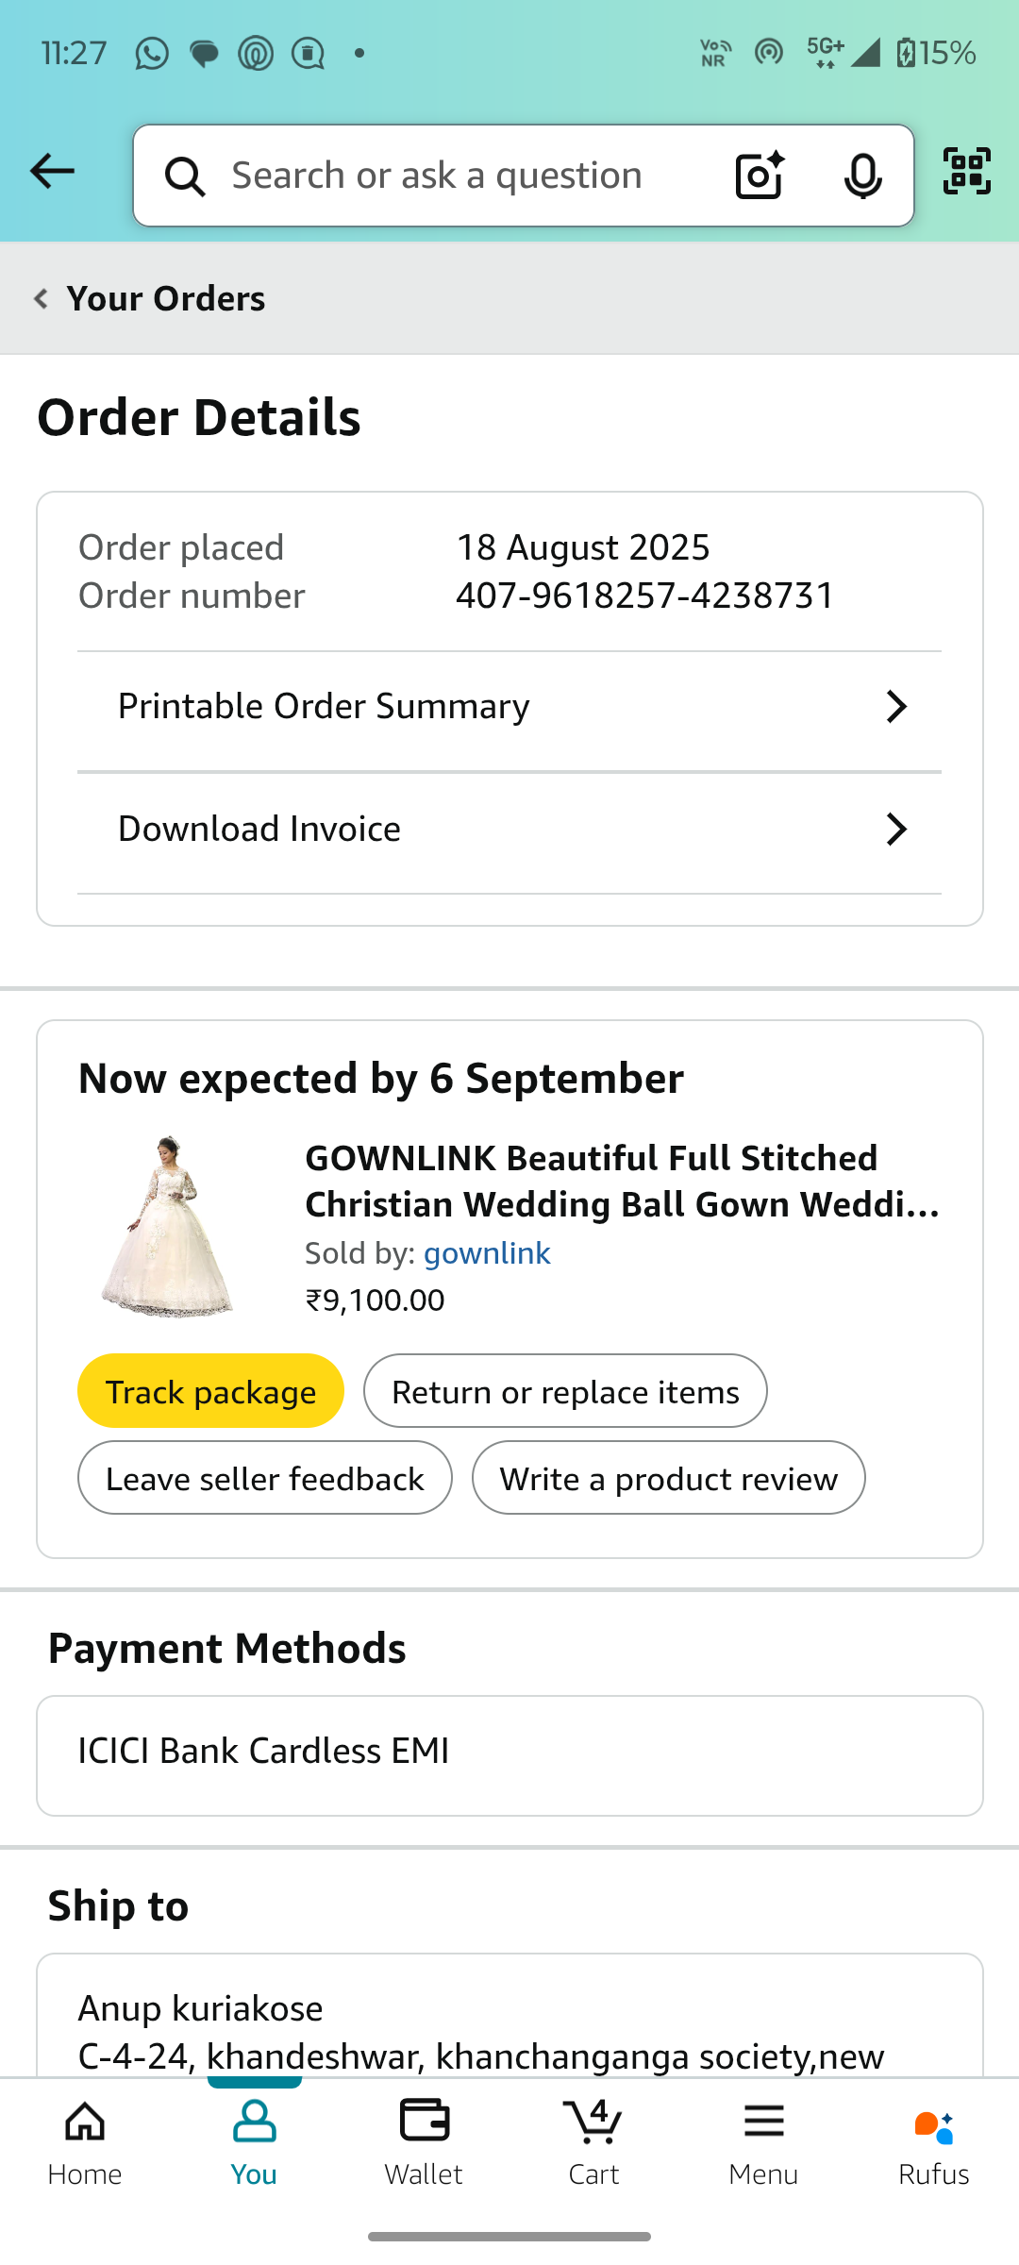The image size is (1019, 2265).
Task: Tap Leave seller feedback
Action: click(264, 1479)
